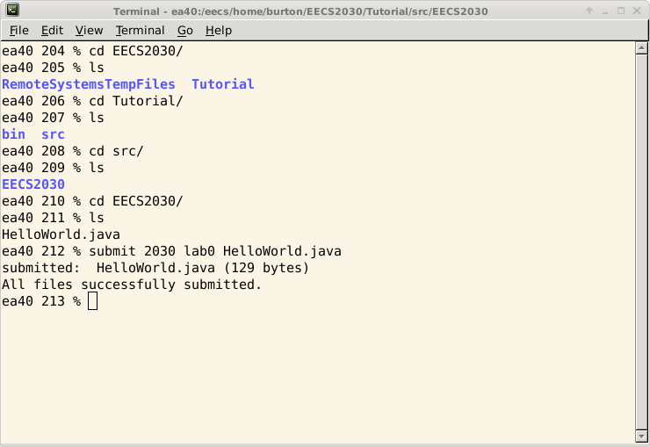Maximize the terminal window
This screenshot has width=650, height=447.
pos(620,11)
